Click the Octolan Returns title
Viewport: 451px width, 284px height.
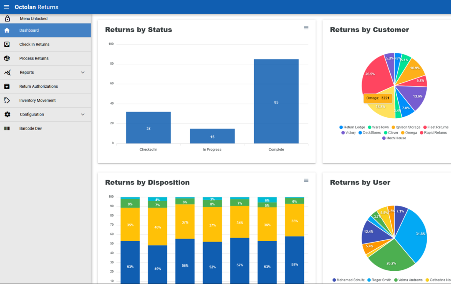(x=37, y=7)
